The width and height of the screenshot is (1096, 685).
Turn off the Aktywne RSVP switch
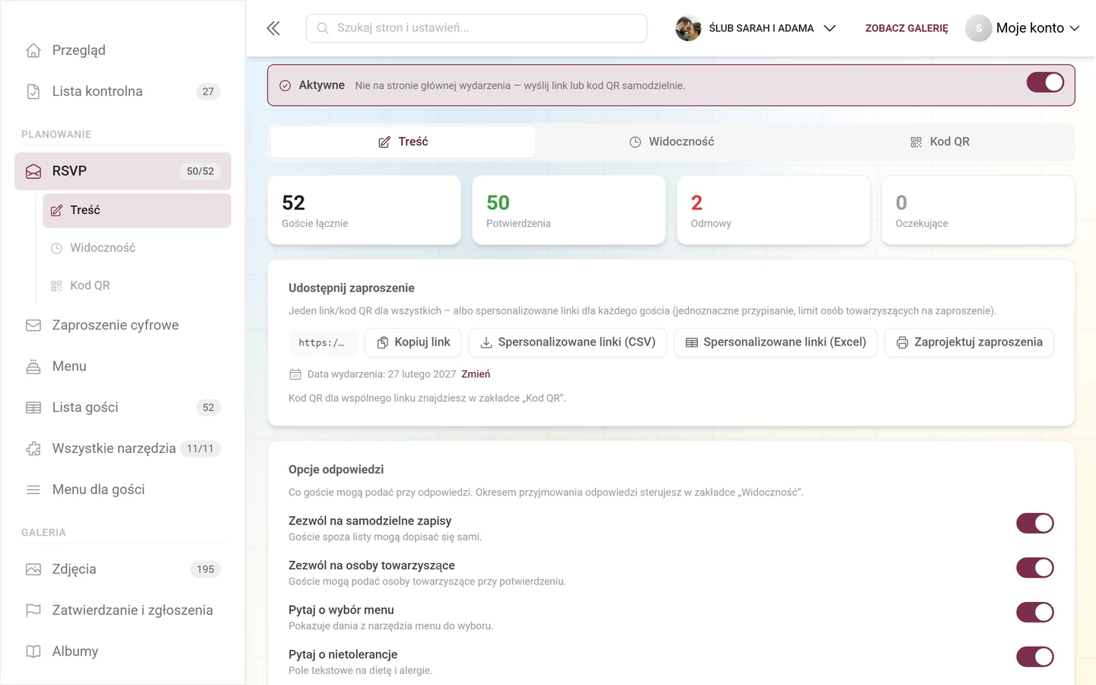tap(1045, 82)
